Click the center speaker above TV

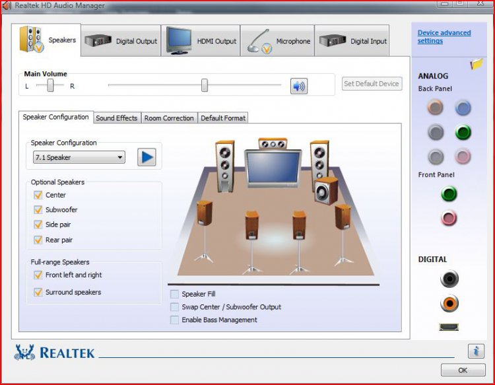[273, 143]
